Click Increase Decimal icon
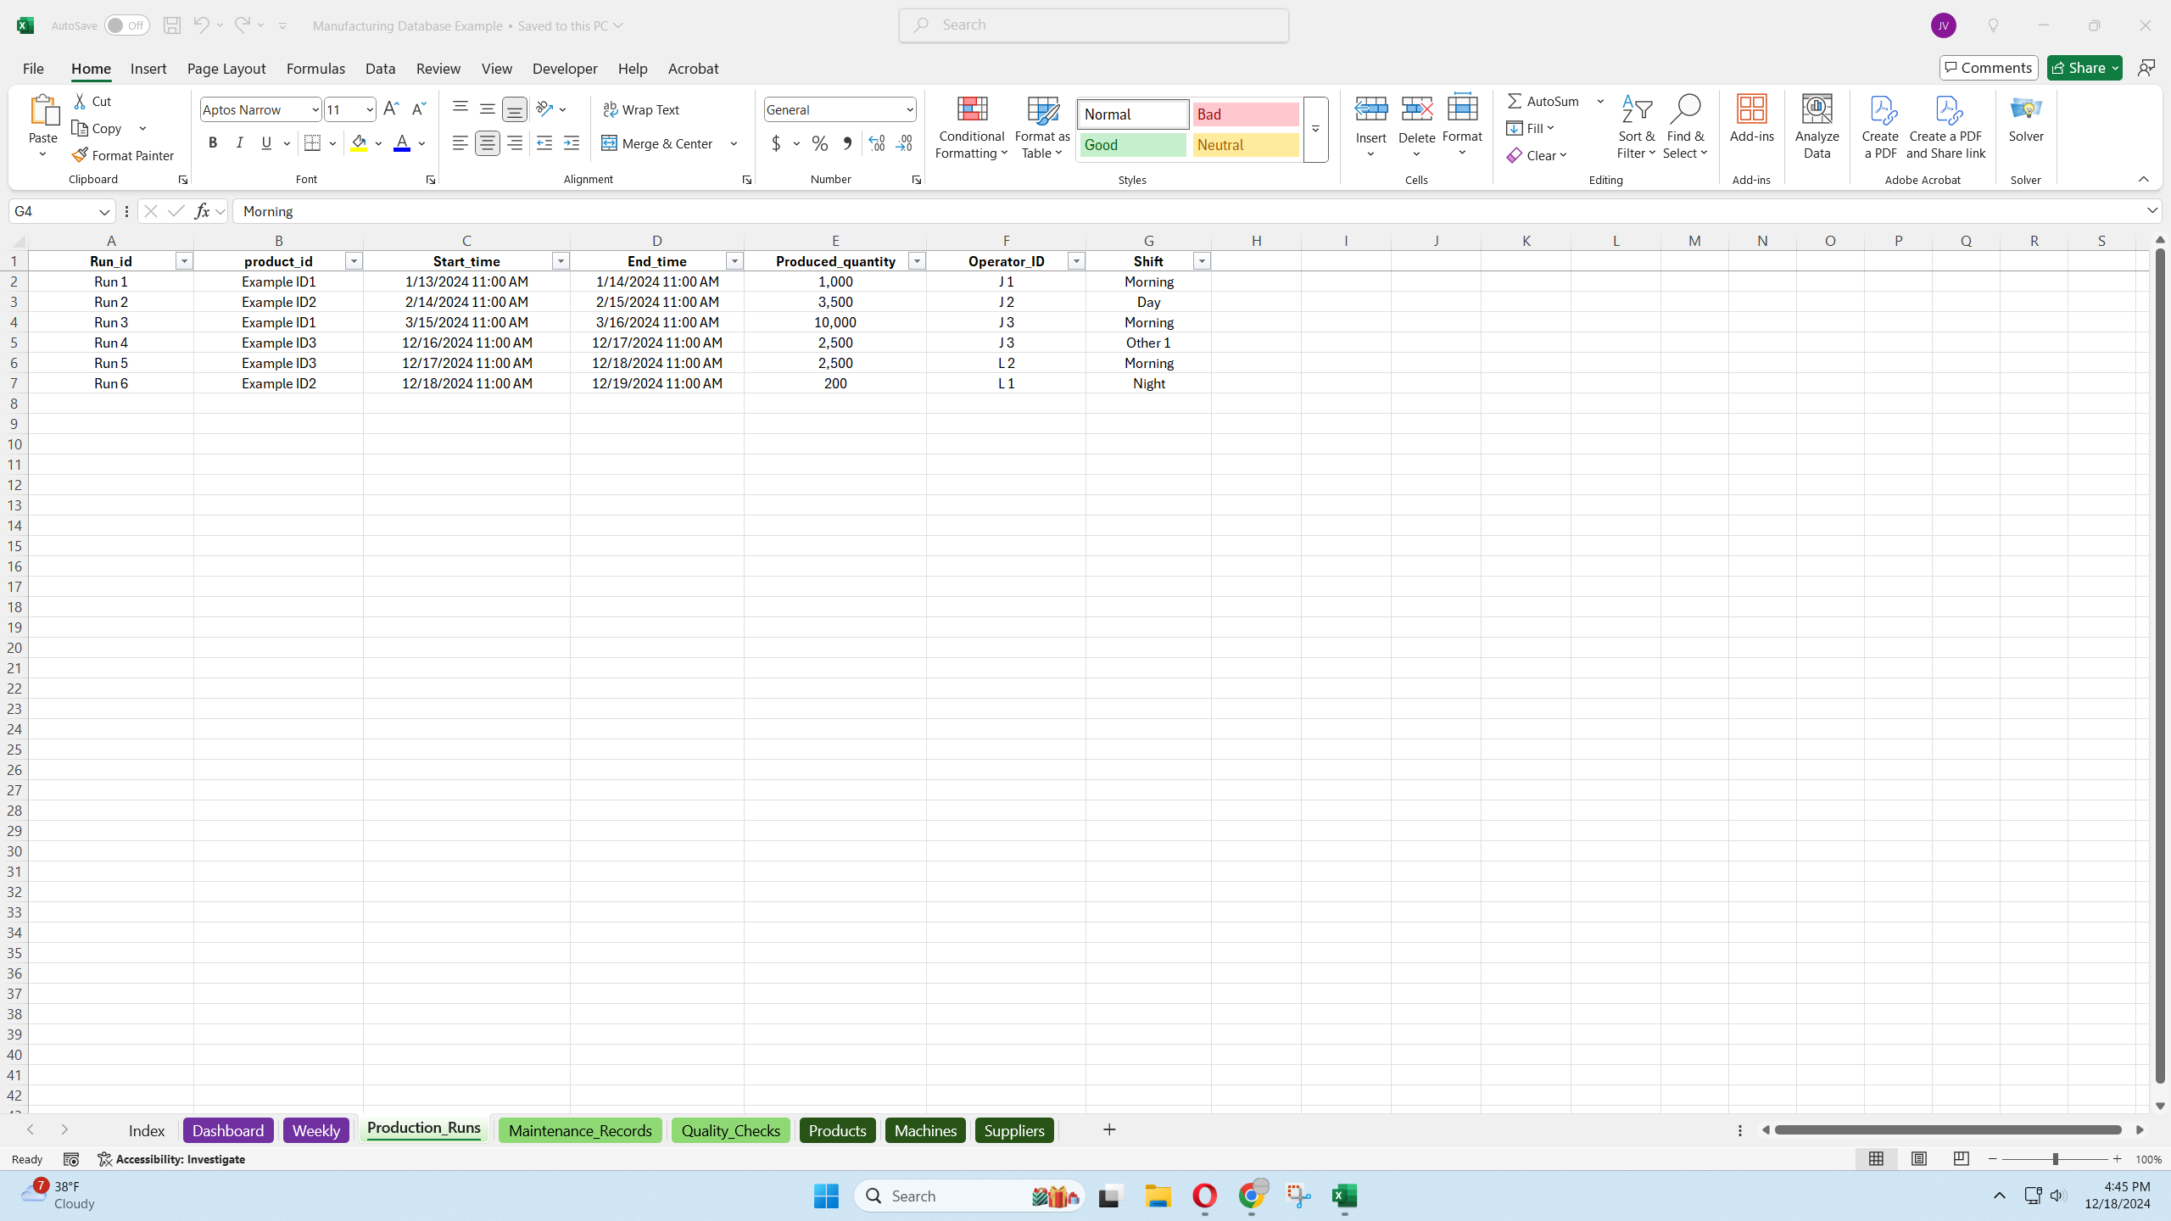 [877, 143]
